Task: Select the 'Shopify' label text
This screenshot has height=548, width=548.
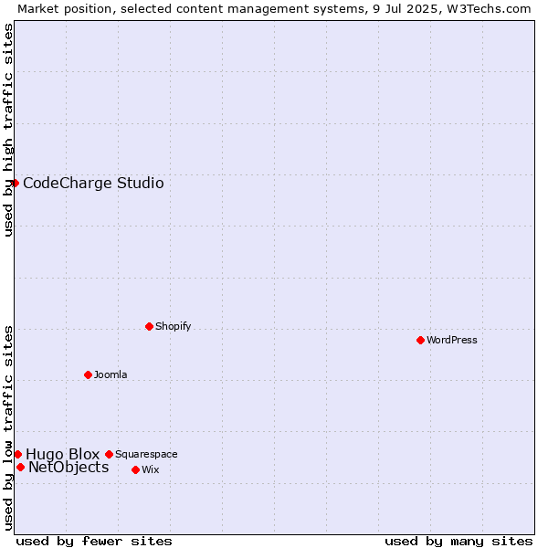Action: point(173,326)
